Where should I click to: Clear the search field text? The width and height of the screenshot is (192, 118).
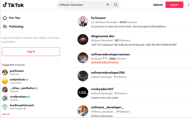click(108, 4)
